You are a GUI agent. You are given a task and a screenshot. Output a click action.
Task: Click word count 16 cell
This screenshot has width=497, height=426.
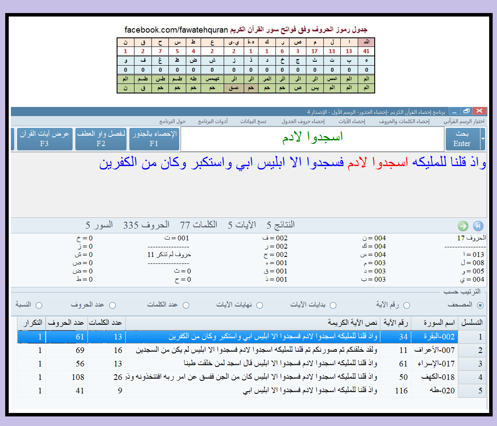pos(107,350)
